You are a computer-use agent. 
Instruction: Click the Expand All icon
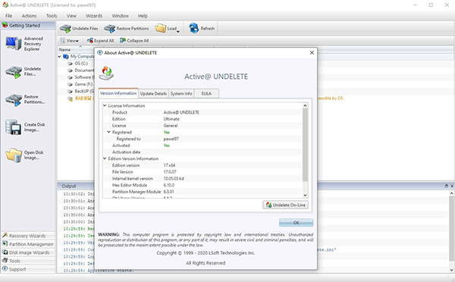point(100,41)
